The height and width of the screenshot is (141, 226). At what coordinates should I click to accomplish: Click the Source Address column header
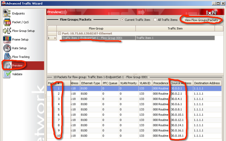(181, 83)
